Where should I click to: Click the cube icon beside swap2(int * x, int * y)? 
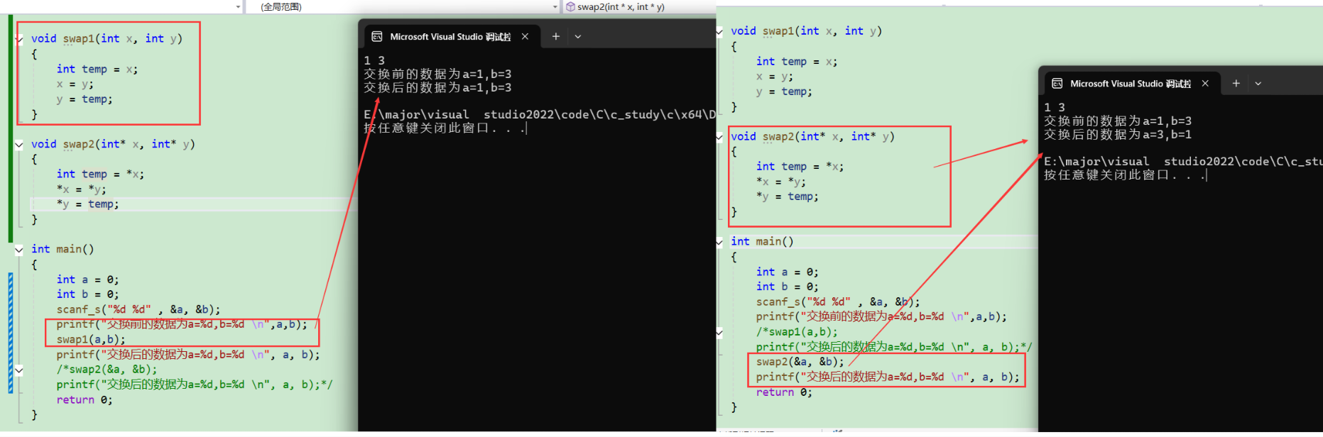click(x=570, y=6)
